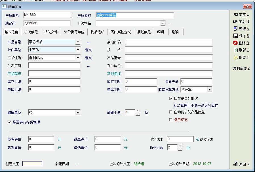
Task: Toggle the 库存是否分批次 checkbox
Action: point(171,98)
